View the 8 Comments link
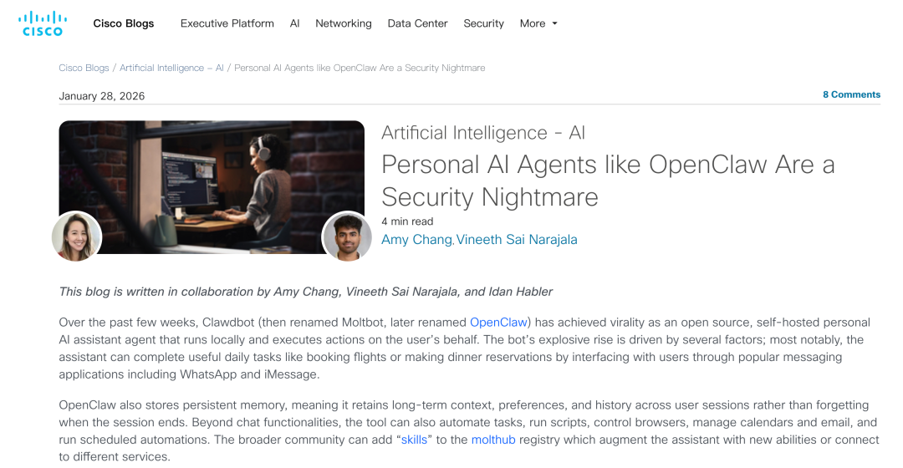 coord(851,94)
